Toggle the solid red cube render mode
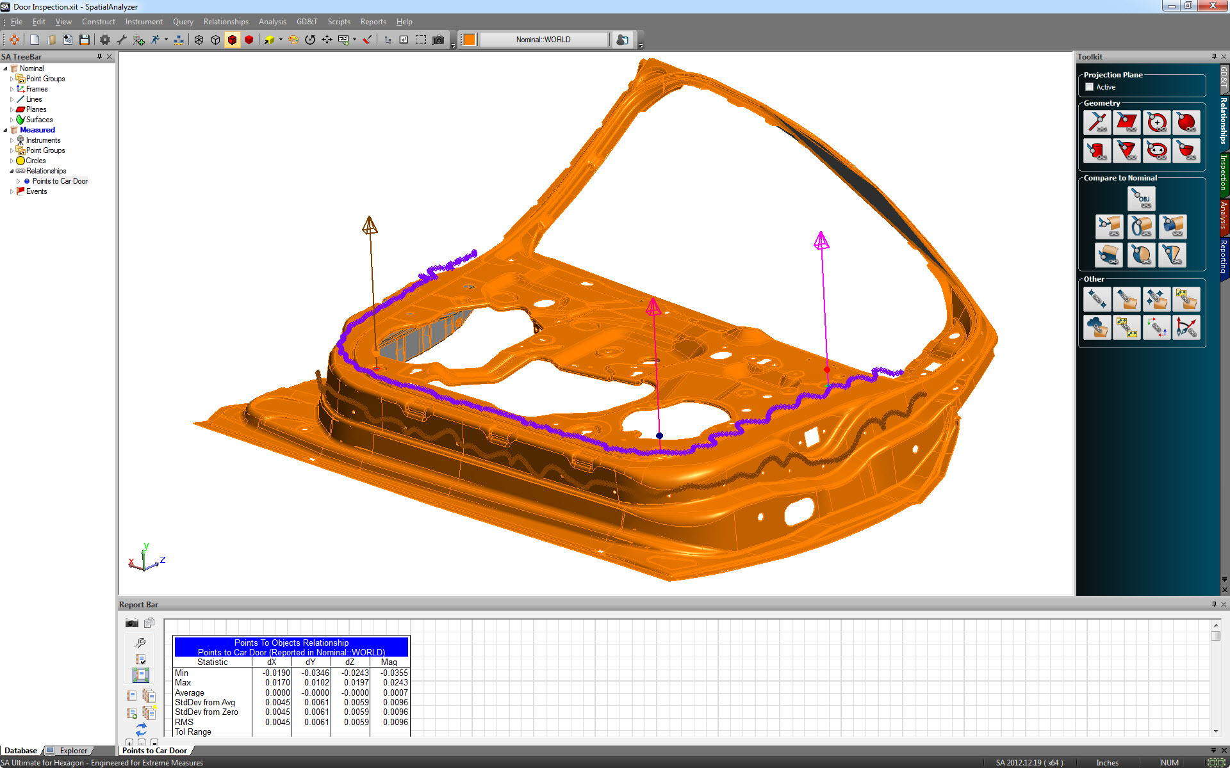The height and width of the screenshot is (768, 1230). (249, 40)
